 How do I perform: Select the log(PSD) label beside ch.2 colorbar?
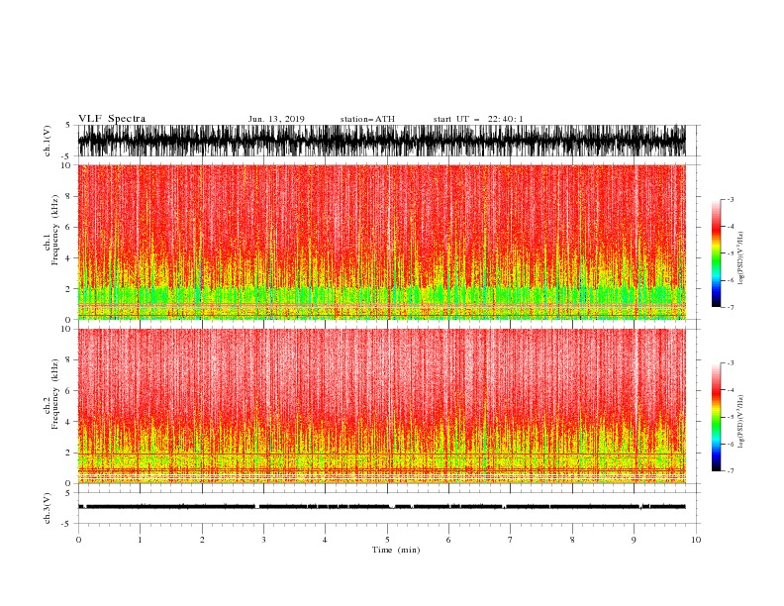(x=740, y=422)
